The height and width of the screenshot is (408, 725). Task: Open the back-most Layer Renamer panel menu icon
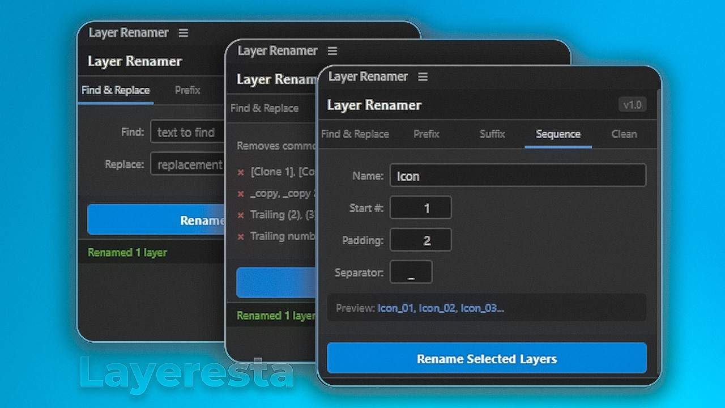click(184, 33)
